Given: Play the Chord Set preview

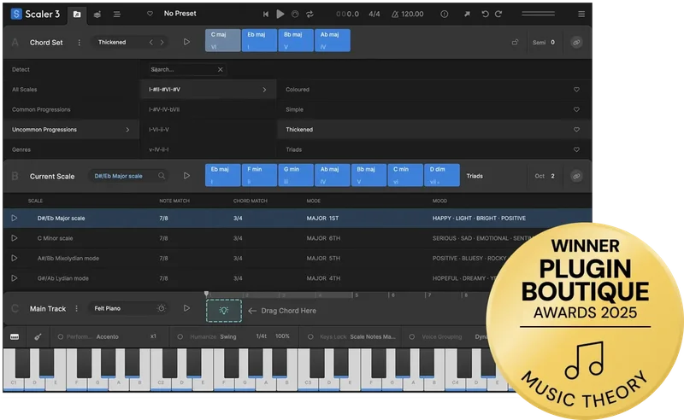Looking at the screenshot, I should (x=186, y=42).
